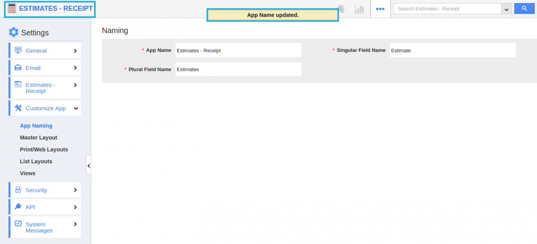This screenshot has width=537, height=244.
Task: Click the blue search magnifier button
Action: click(x=524, y=9)
